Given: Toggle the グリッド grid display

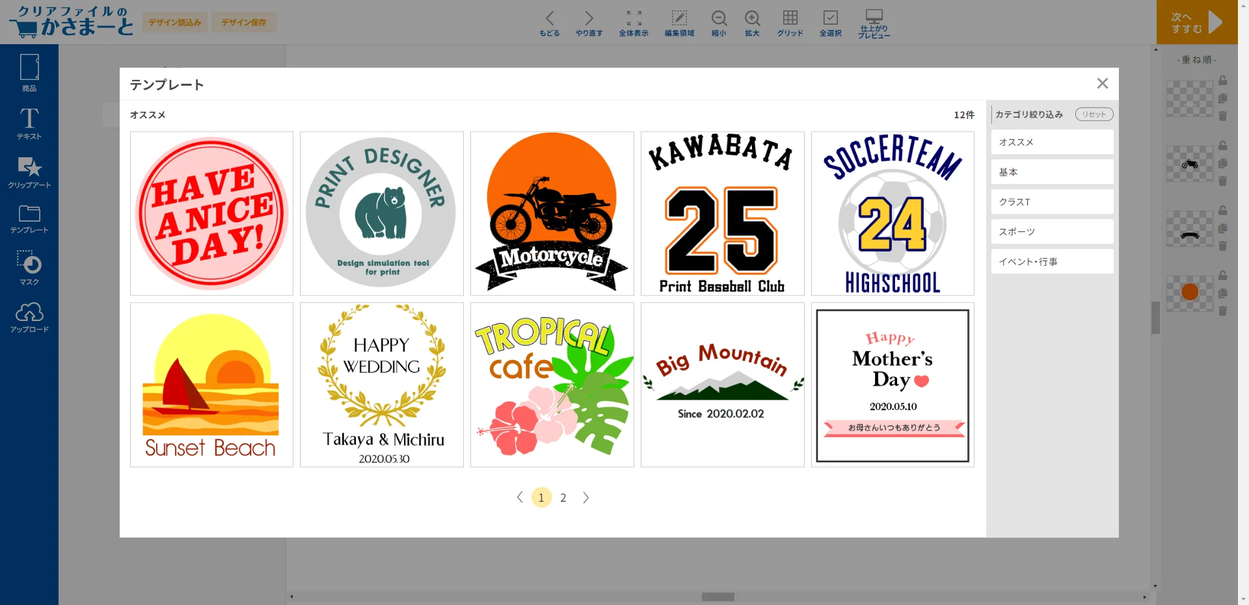Looking at the screenshot, I should click(x=790, y=23).
